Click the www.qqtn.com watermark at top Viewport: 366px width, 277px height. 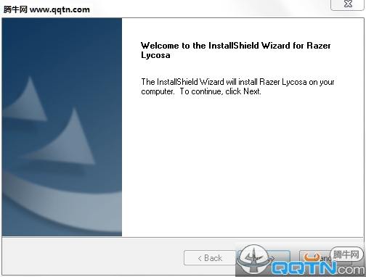60,9
